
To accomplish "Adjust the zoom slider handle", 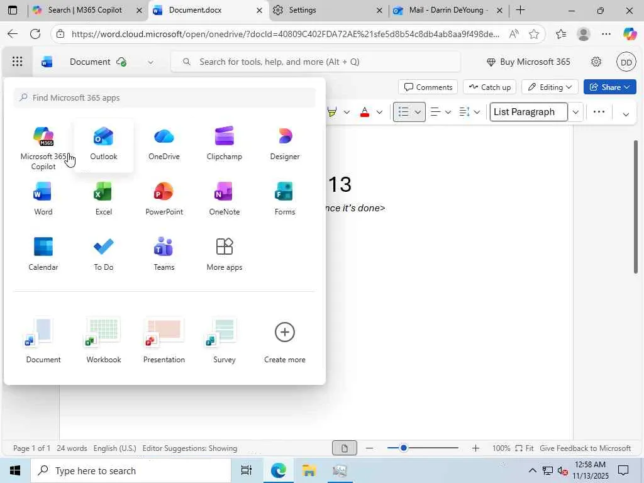I will (x=403, y=448).
